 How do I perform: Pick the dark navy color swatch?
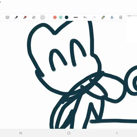coord(67,17)
